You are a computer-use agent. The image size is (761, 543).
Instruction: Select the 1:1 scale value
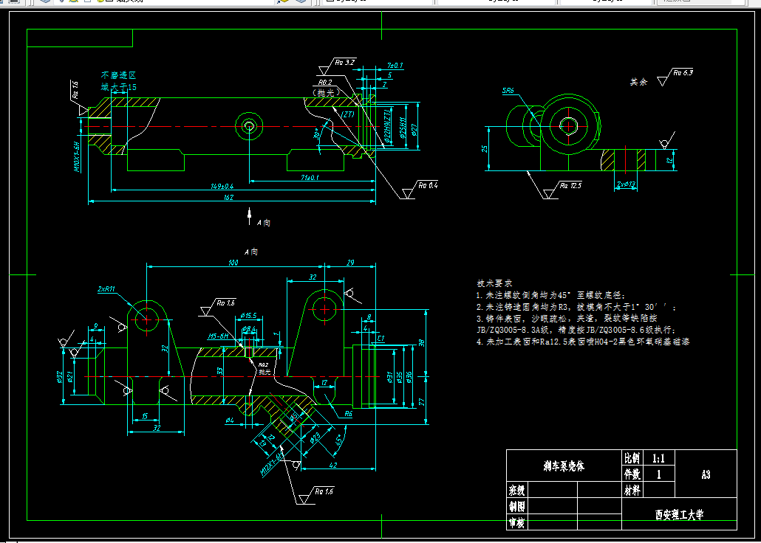[x=658, y=458]
